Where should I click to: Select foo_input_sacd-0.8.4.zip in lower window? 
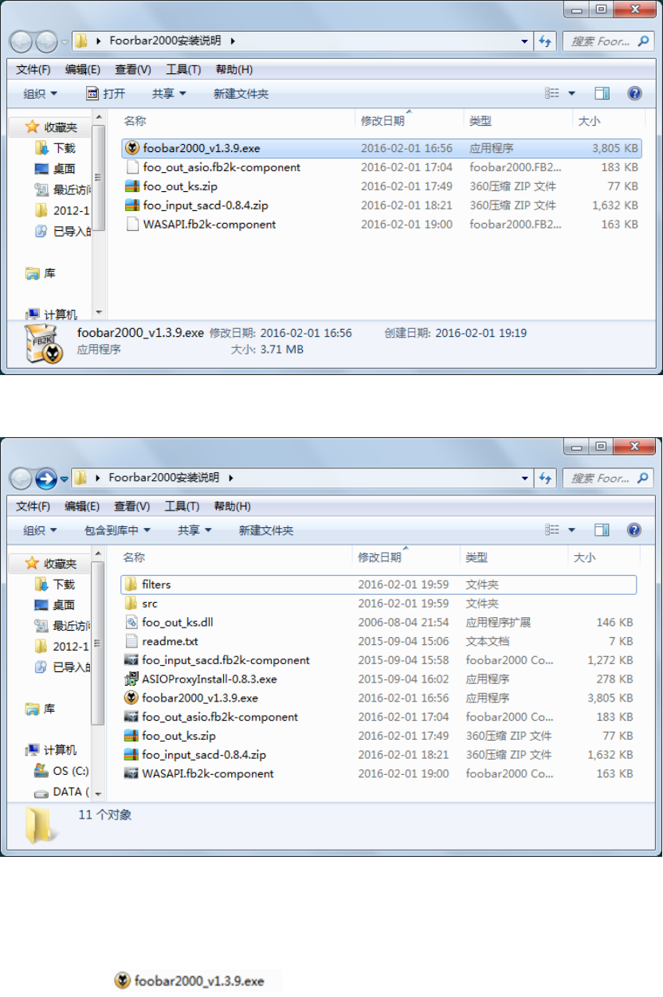coord(204,755)
